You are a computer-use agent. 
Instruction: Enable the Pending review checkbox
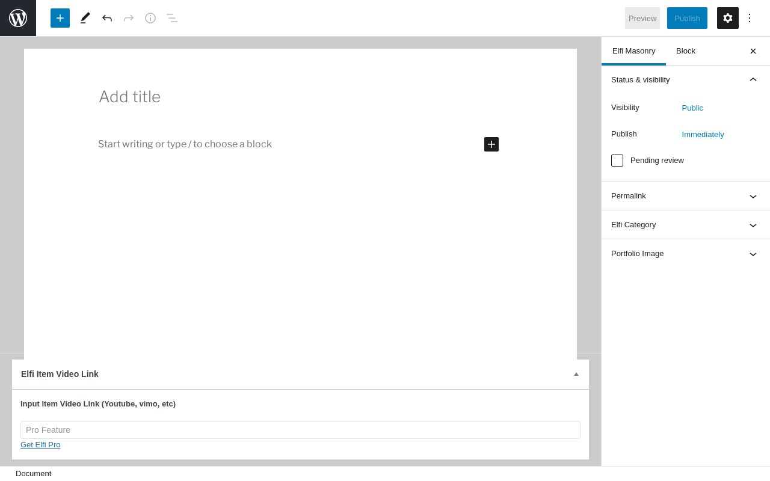tap(617, 161)
